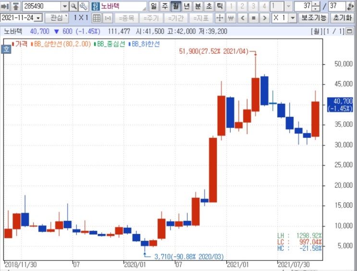Screen dimensions: 357x271
Task: Click the grid layout icon
Action: 97,18
